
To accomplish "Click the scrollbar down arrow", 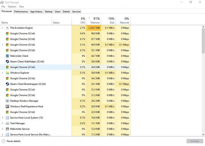I will pyautogui.click(x=203, y=134).
